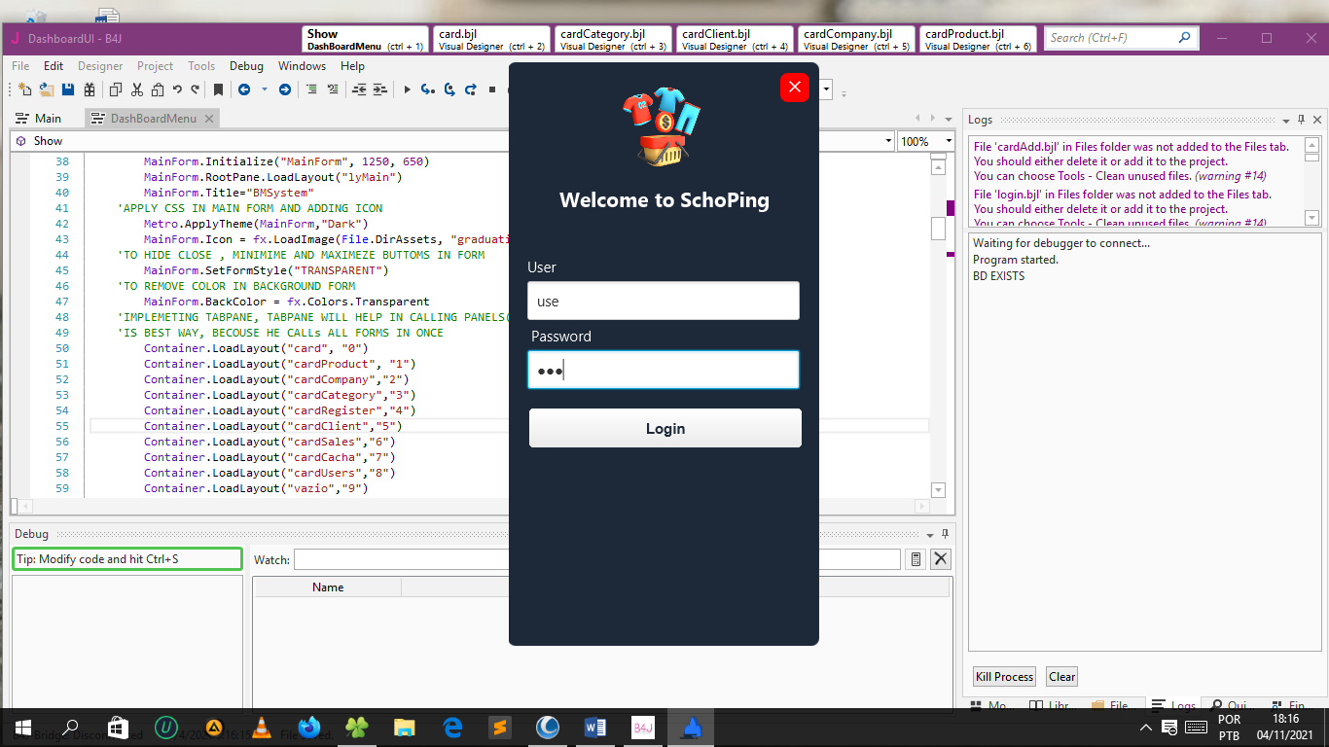Viewport: 1329px width, 747px height.
Task: Jump to Show DashBoardMenu shortcut
Action: pyautogui.click(x=366, y=39)
